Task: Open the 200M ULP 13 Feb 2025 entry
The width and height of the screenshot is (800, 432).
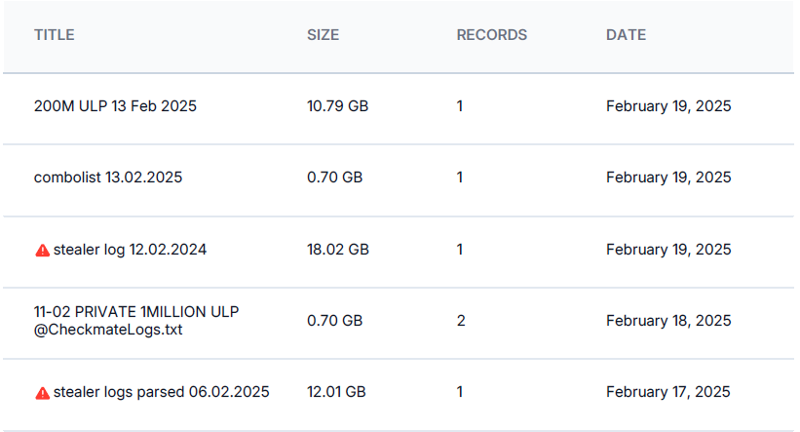Action: click(115, 106)
